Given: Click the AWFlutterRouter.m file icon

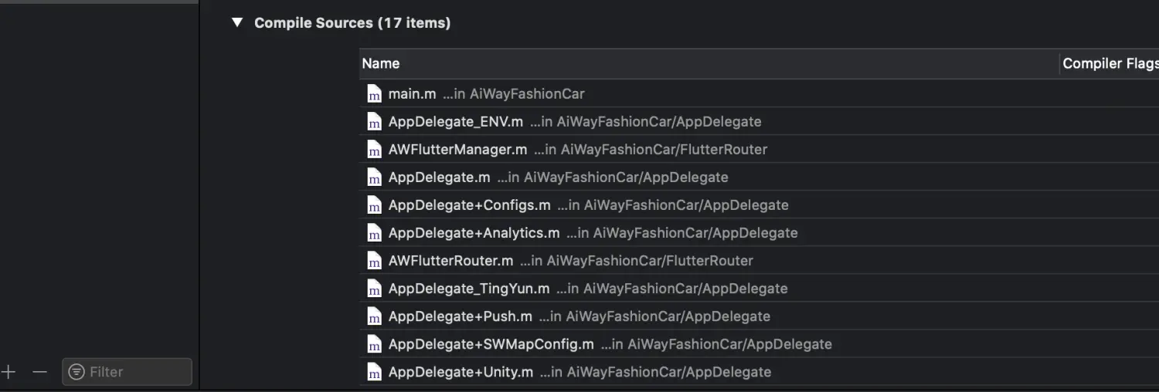Looking at the screenshot, I should click(374, 261).
